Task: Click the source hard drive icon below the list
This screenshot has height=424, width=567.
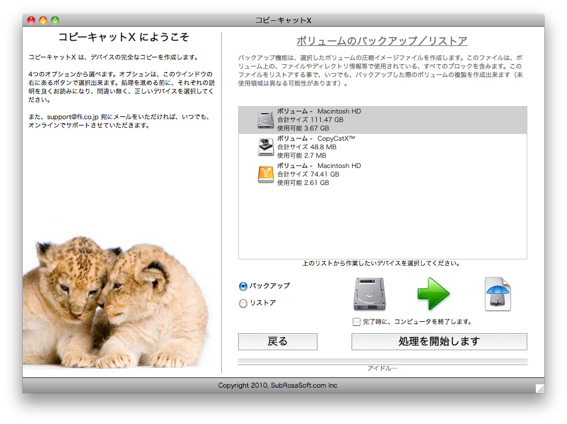Action: pos(370,294)
